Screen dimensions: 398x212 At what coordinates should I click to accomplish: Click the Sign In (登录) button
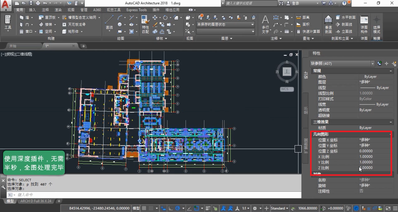(293, 3)
